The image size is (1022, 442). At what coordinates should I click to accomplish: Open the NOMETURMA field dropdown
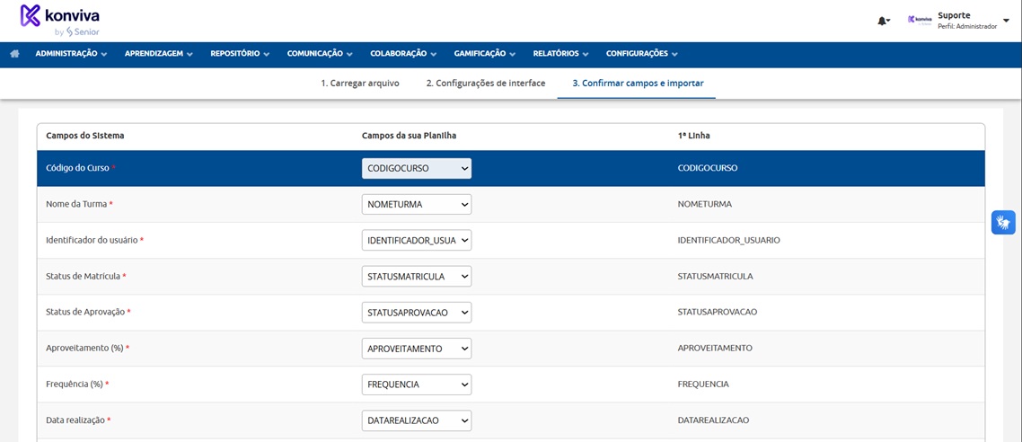tap(417, 204)
